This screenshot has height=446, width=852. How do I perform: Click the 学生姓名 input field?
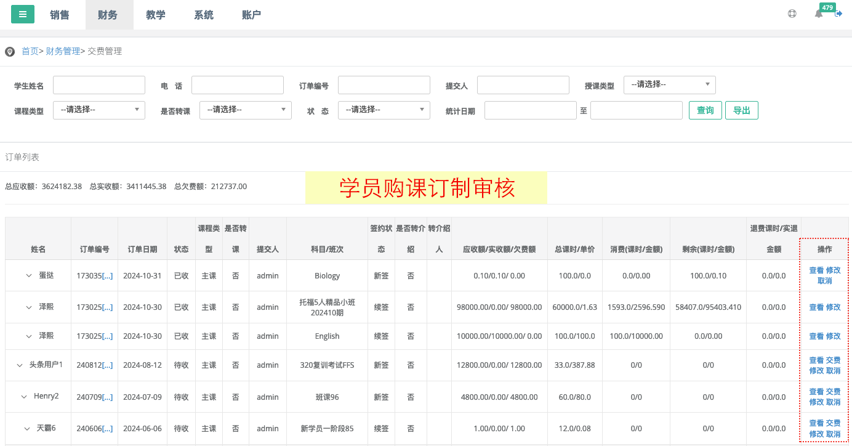pos(98,85)
